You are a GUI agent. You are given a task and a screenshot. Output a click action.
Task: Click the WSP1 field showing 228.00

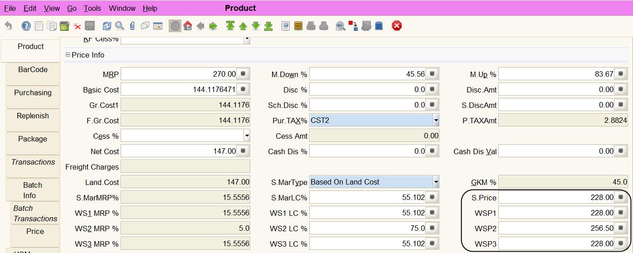point(556,213)
